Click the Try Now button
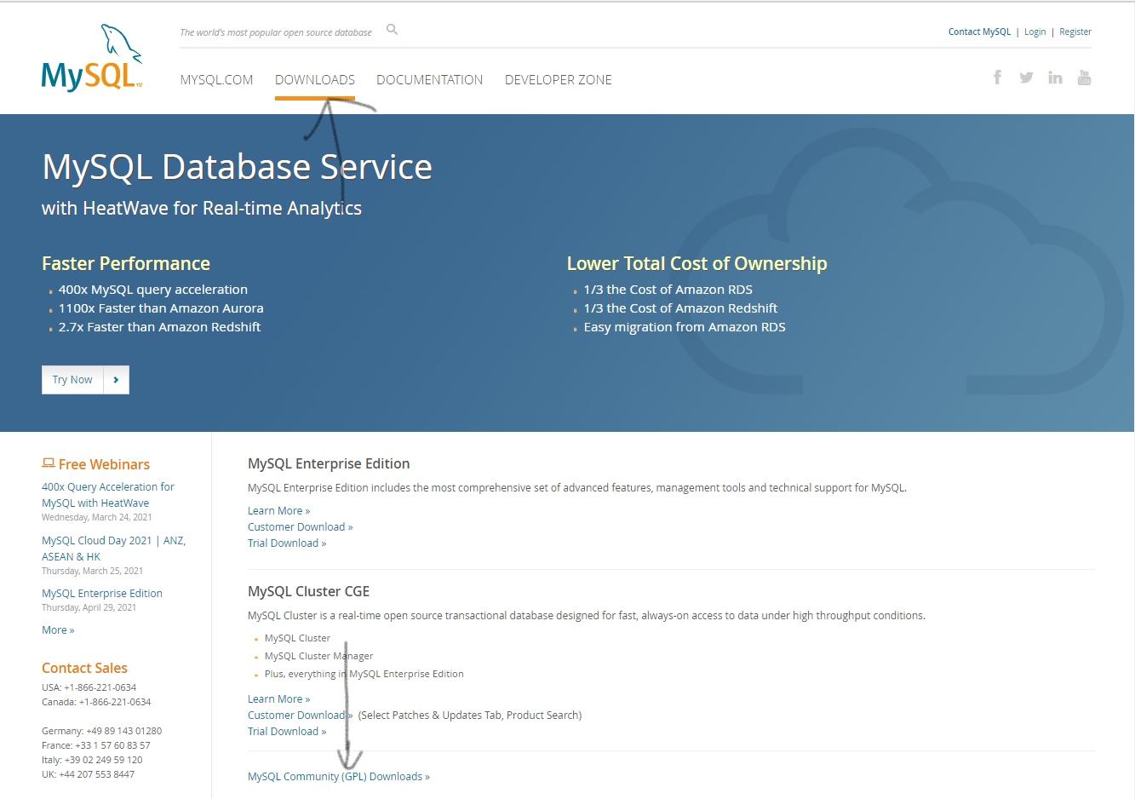Screen dimensions: 1135x799 [x=85, y=380]
